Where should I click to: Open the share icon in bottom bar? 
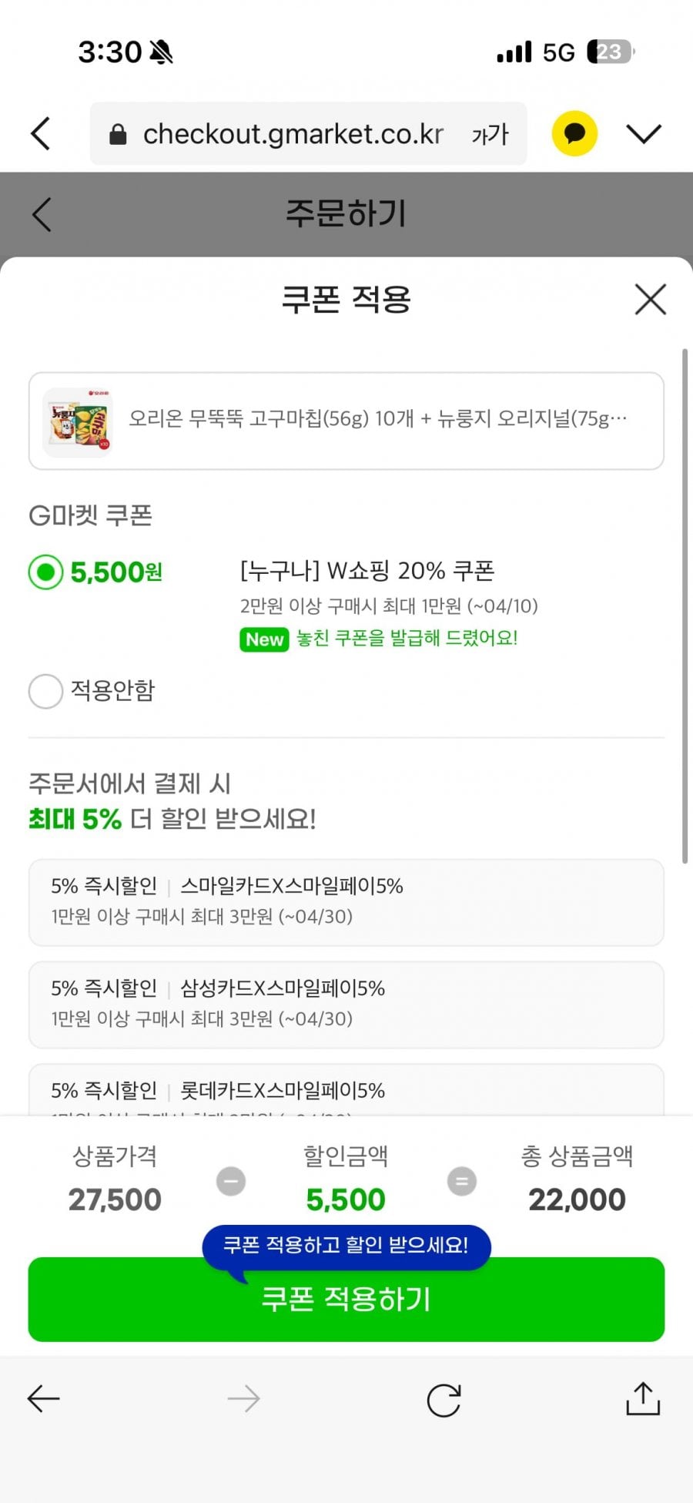(x=643, y=1398)
